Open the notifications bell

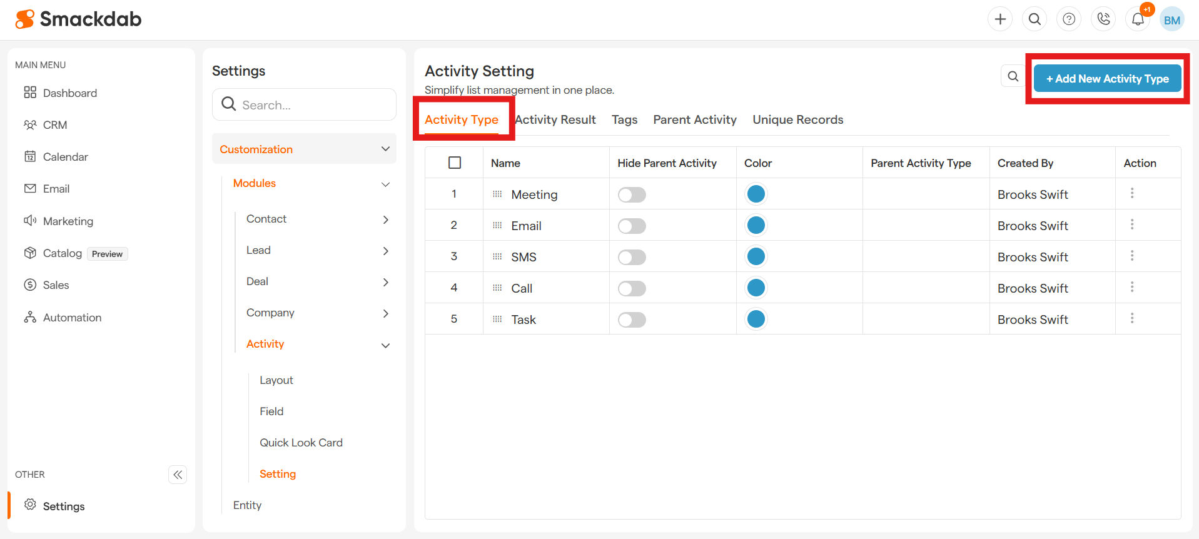coord(1138,19)
